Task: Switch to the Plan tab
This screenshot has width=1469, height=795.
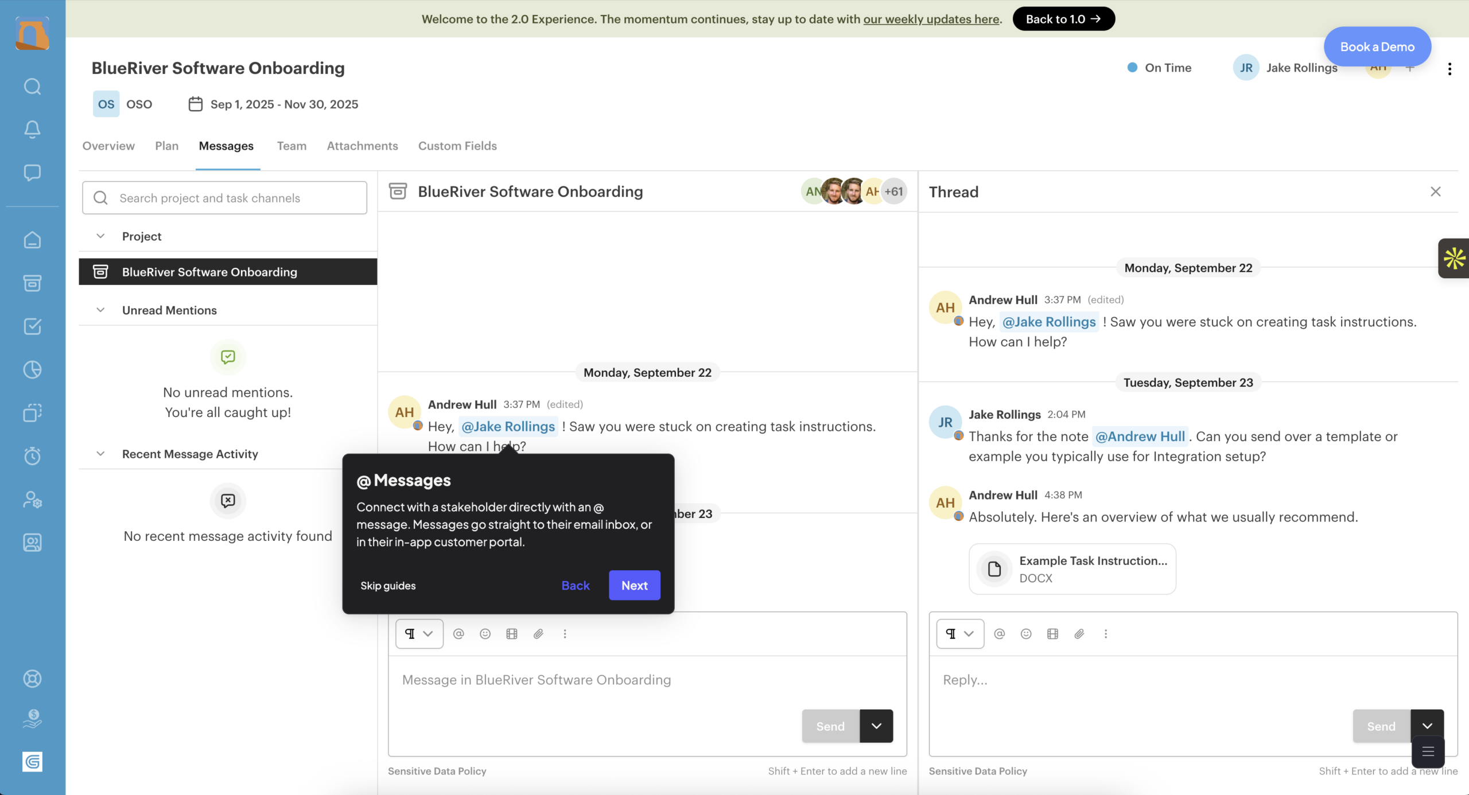Action: (166, 146)
